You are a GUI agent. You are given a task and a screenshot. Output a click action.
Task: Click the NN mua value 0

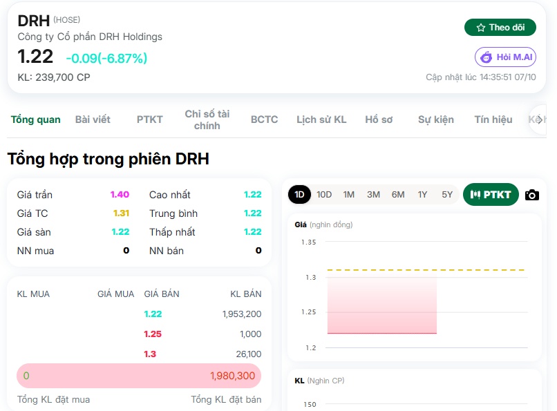pyautogui.click(x=126, y=251)
